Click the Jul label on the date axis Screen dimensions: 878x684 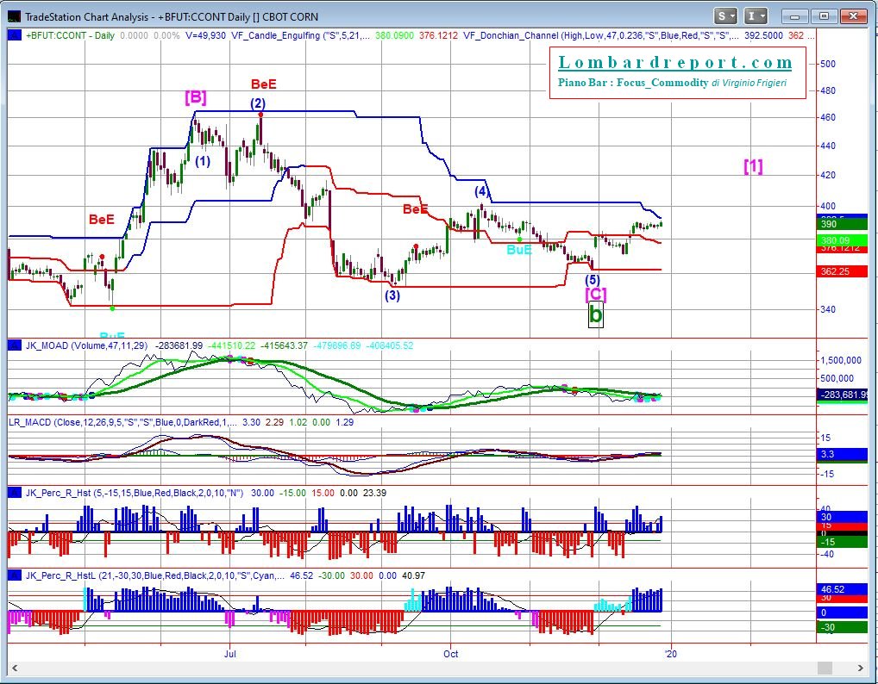tap(229, 654)
